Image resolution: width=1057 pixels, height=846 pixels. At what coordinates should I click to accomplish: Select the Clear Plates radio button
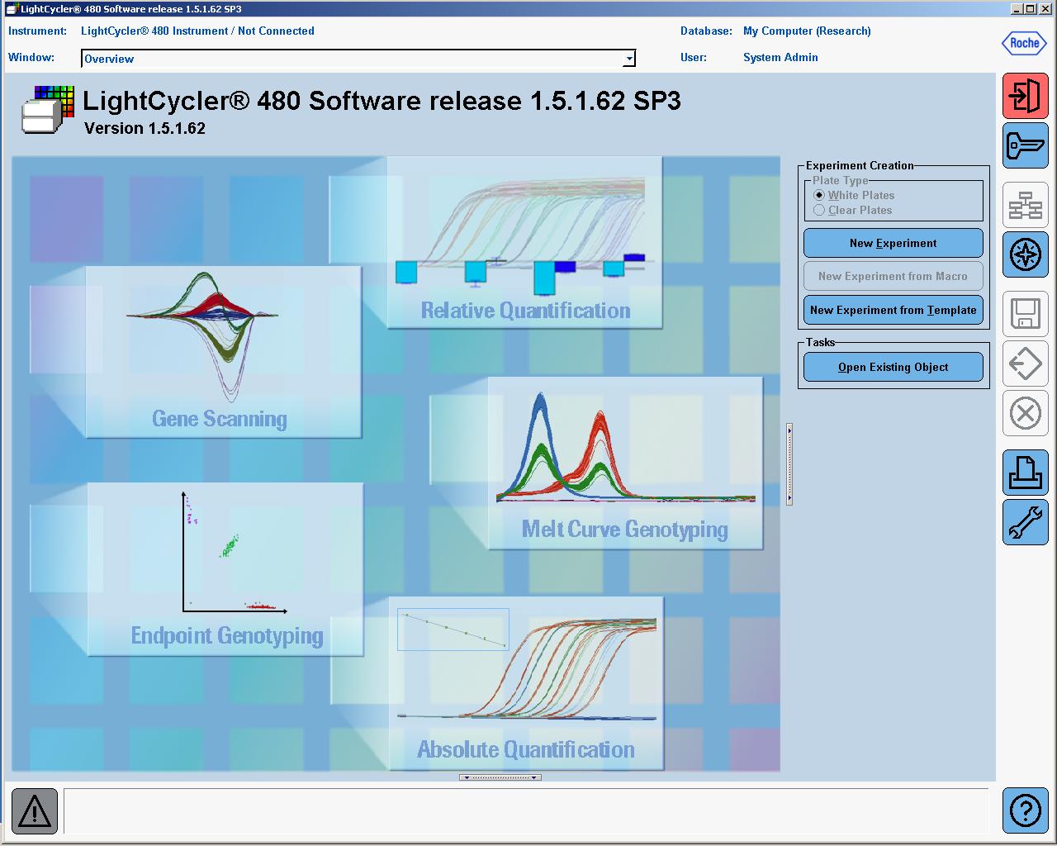tap(819, 210)
